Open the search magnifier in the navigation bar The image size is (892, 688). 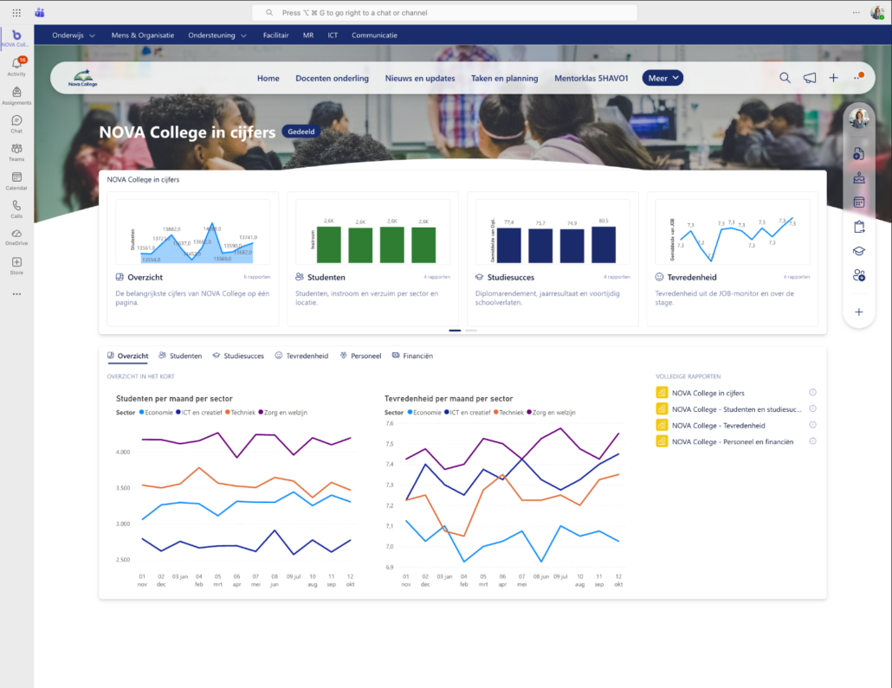pyautogui.click(x=785, y=78)
